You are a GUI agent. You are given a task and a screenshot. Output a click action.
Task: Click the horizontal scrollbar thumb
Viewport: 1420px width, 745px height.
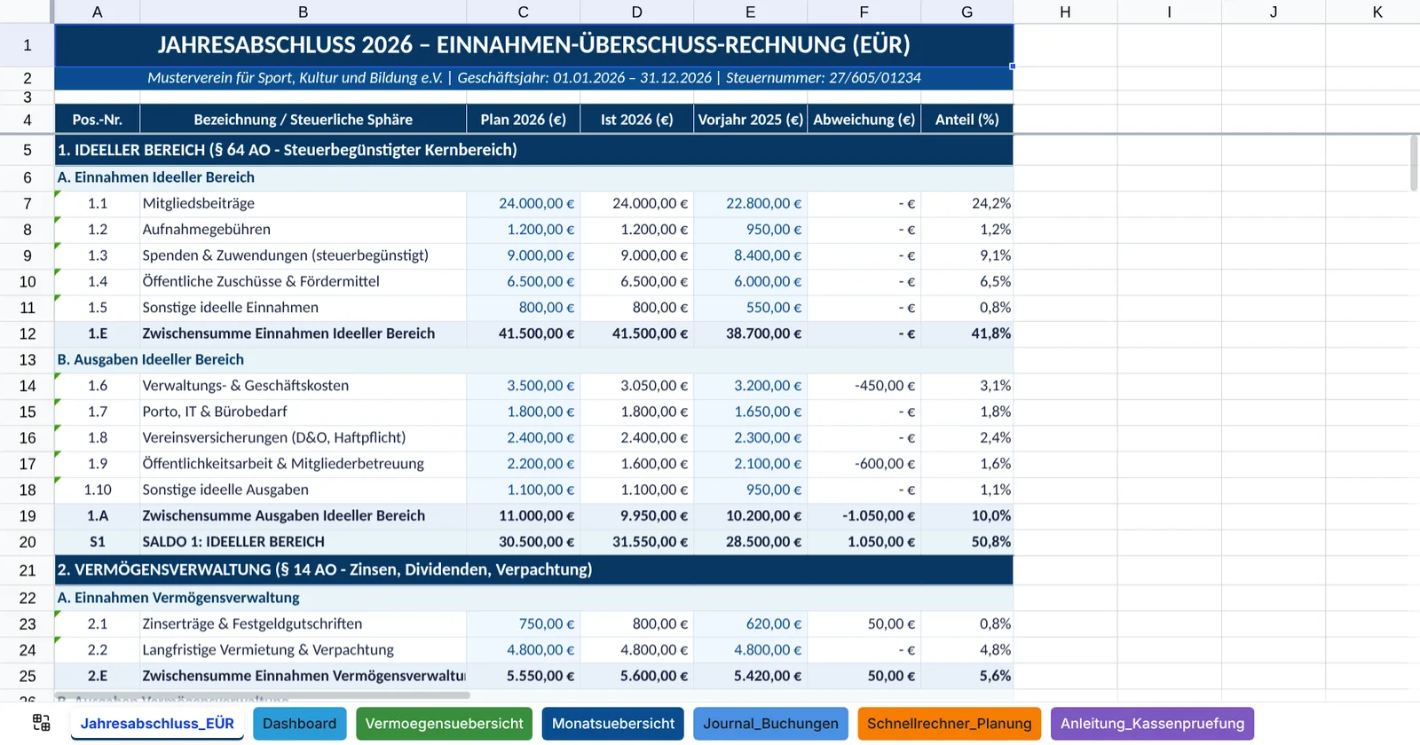(262, 695)
